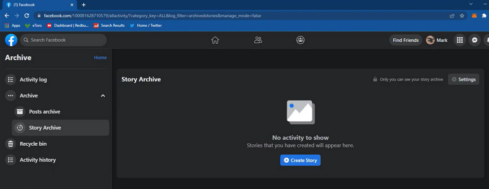
Task: Click the Find Friends button
Action: tap(406, 40)
